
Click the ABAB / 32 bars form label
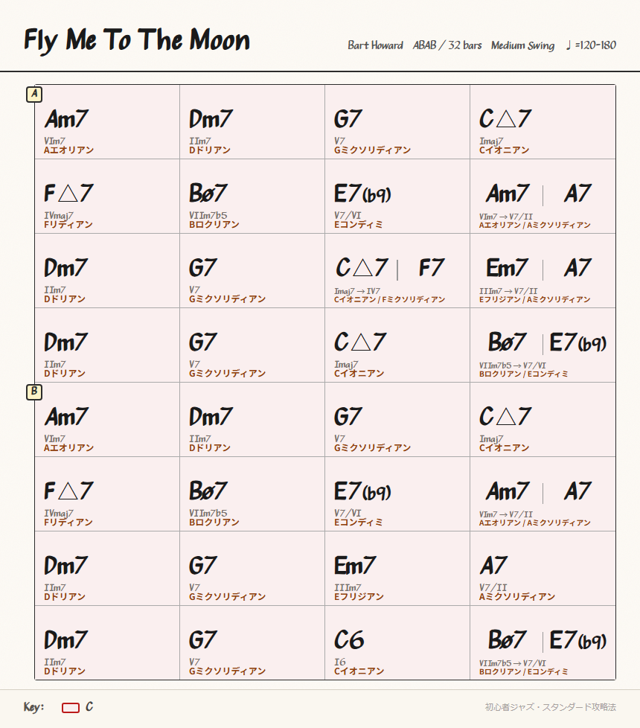pyautogui.click(x=447, y=45)
